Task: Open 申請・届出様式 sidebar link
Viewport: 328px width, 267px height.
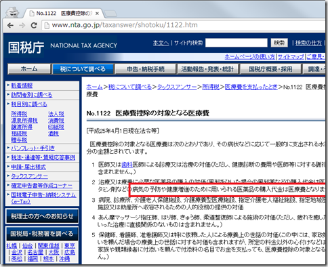Action: click(28, 167)
